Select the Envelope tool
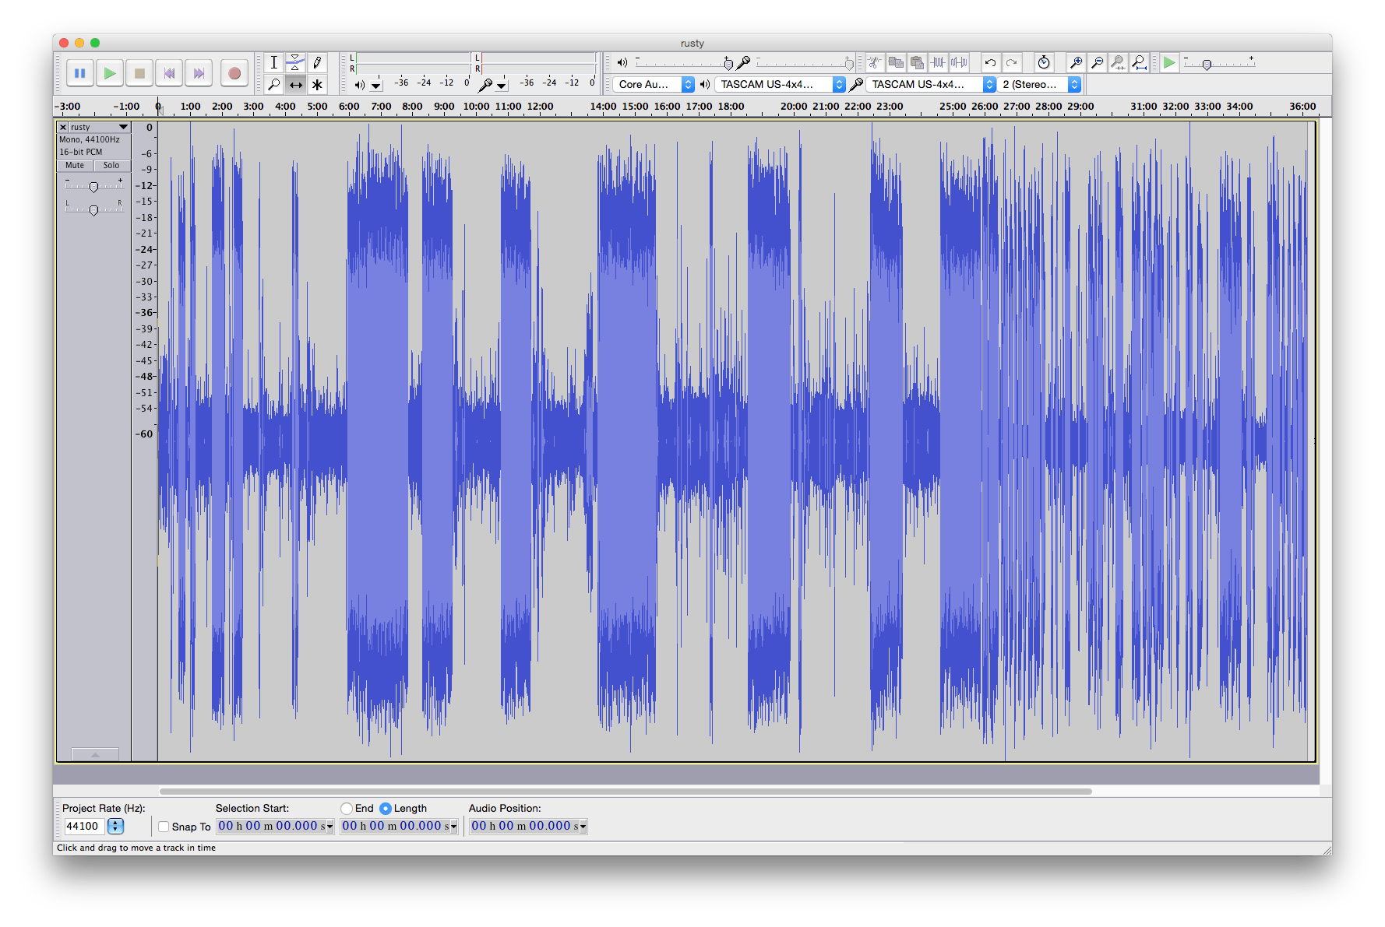This screenshot has width=1385, height=927. pyautogui.click(x=295, y=63)
